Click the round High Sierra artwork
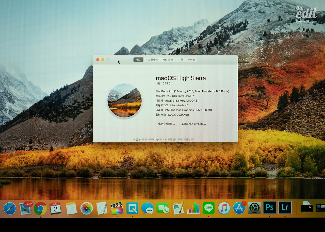 click(124, 100)
